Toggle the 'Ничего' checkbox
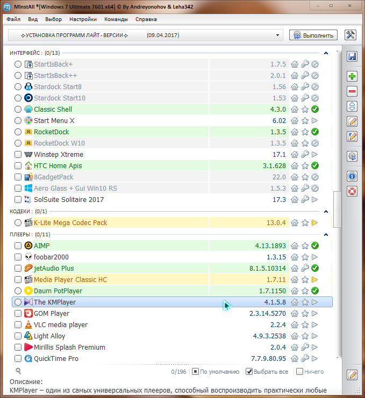365x398 pixels. click(300, 372)
